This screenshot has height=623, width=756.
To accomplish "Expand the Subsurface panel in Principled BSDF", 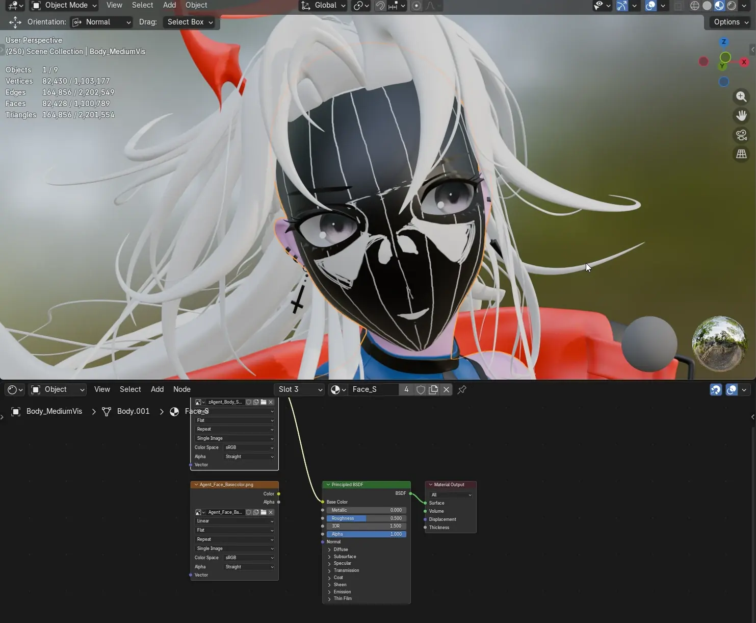I will pyautogui.click(x=345, y=557).
